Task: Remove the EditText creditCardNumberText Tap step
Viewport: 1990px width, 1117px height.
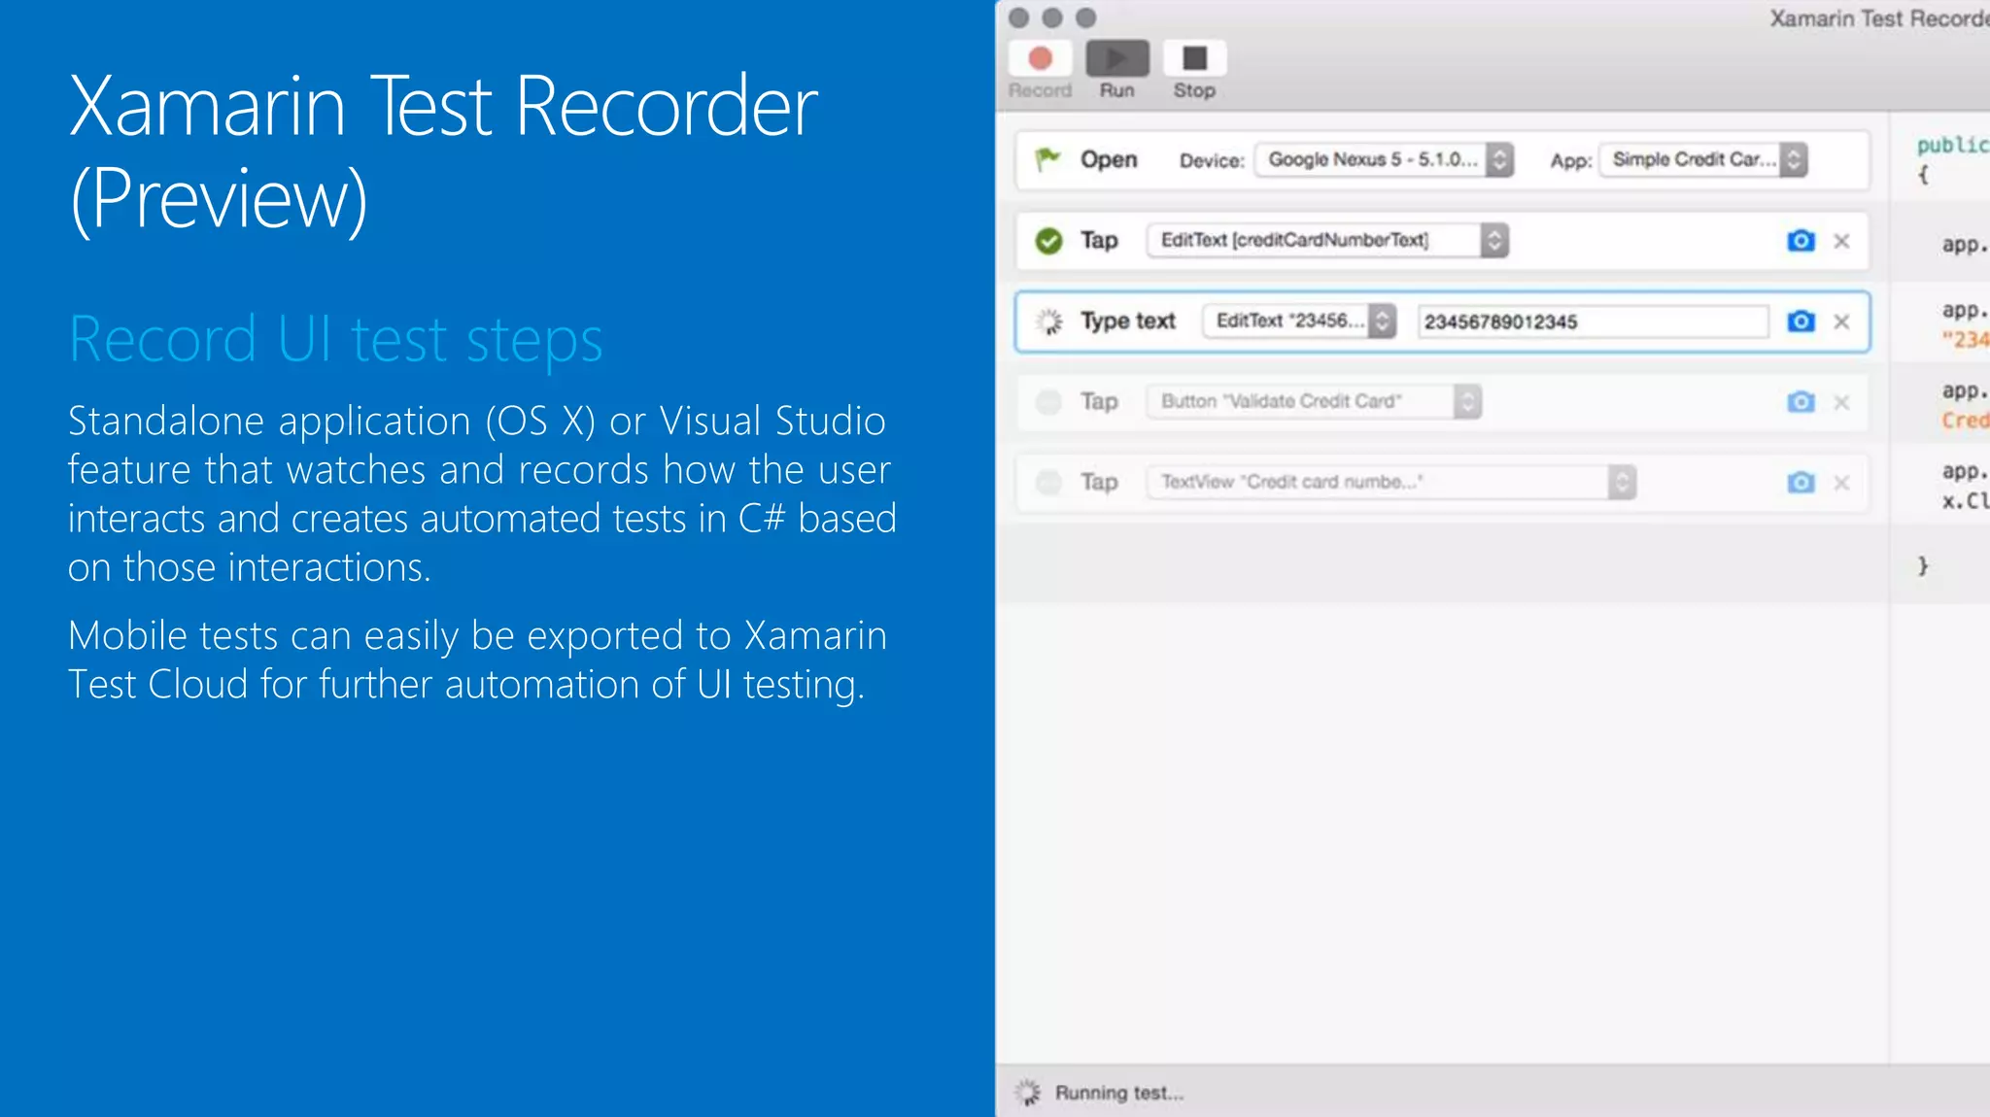Action: (x=1841, y=241)
